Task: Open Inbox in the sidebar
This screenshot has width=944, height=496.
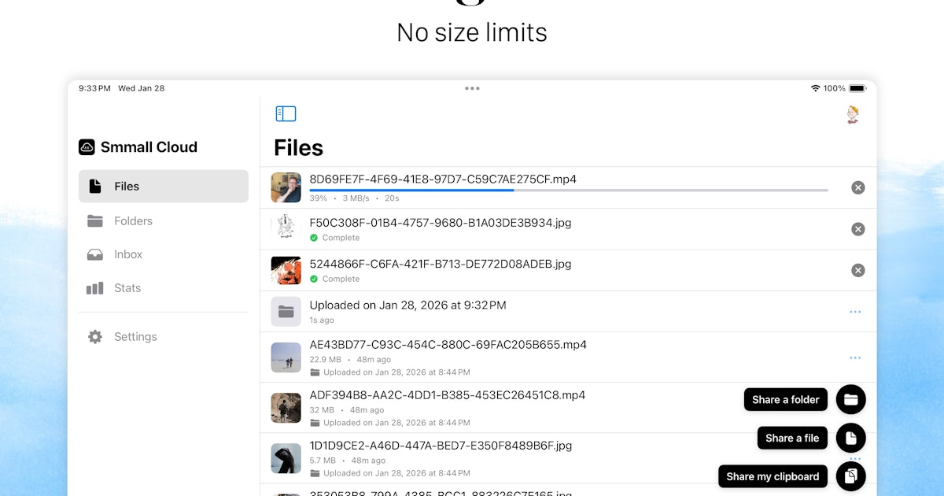Action: click(164, 254)
